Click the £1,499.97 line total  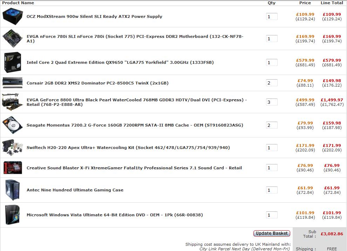pyautogui.click(x=332, y=100)
